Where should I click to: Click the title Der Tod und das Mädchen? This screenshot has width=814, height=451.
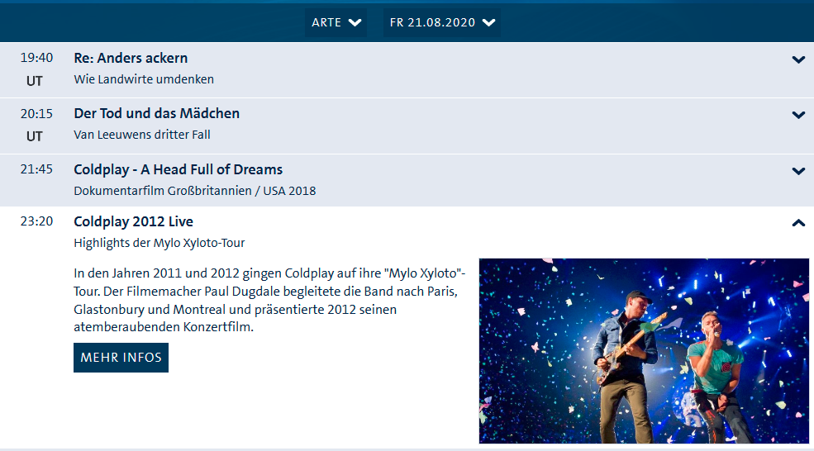(157, 113)
